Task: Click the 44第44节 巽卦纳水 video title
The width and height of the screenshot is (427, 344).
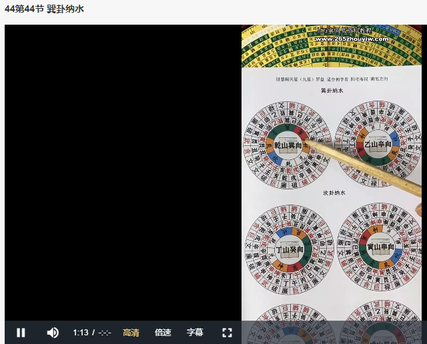Action: coord(46,9)
